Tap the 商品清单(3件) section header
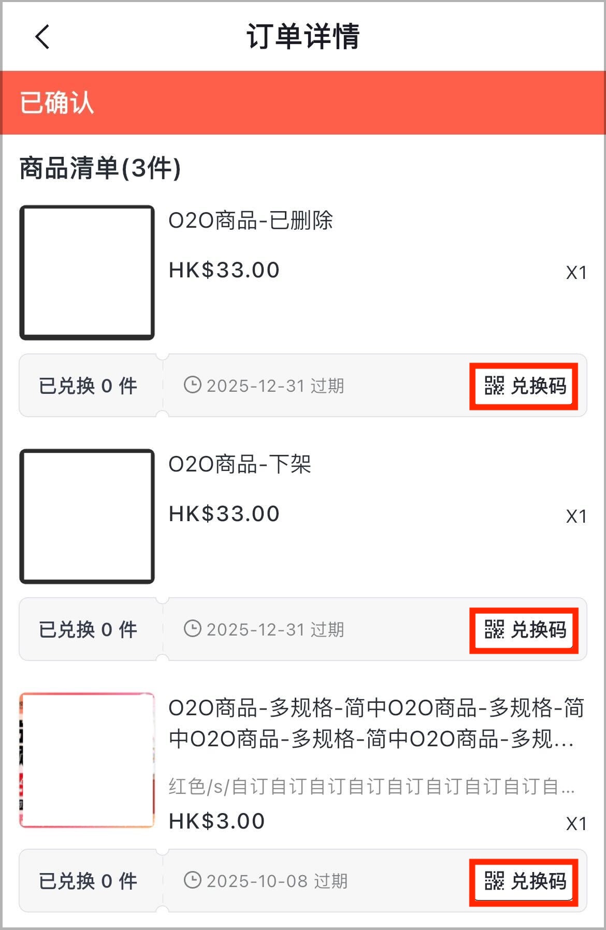 pos(100,168)
